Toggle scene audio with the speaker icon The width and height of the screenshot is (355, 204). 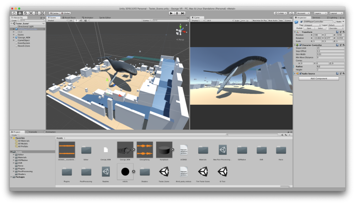click(x=81, y=20)
